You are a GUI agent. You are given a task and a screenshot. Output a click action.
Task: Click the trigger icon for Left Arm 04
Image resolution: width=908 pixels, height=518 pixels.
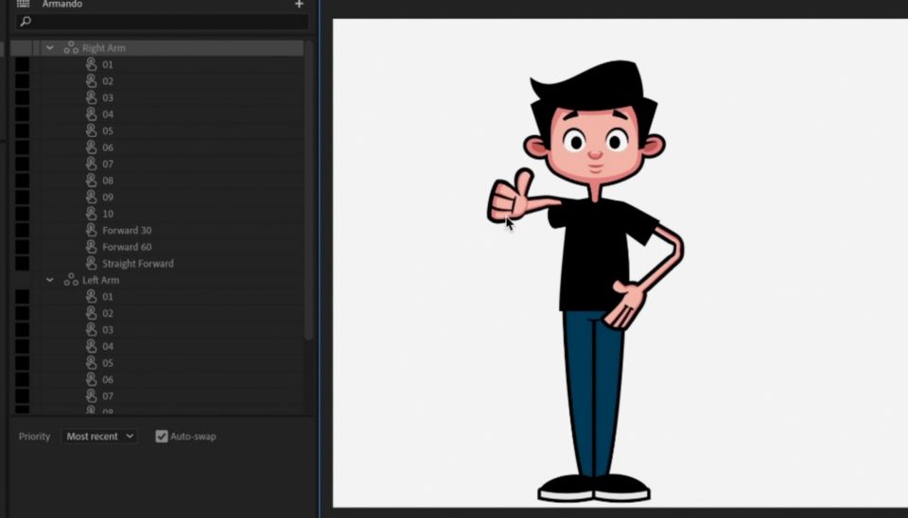92,346
